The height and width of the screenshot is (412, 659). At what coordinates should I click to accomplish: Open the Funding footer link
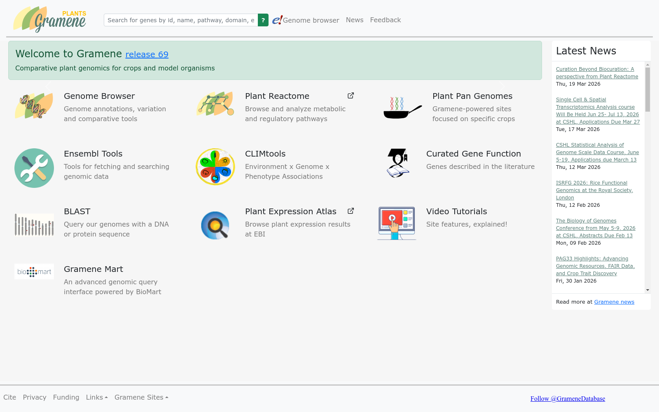coord(66,397)
